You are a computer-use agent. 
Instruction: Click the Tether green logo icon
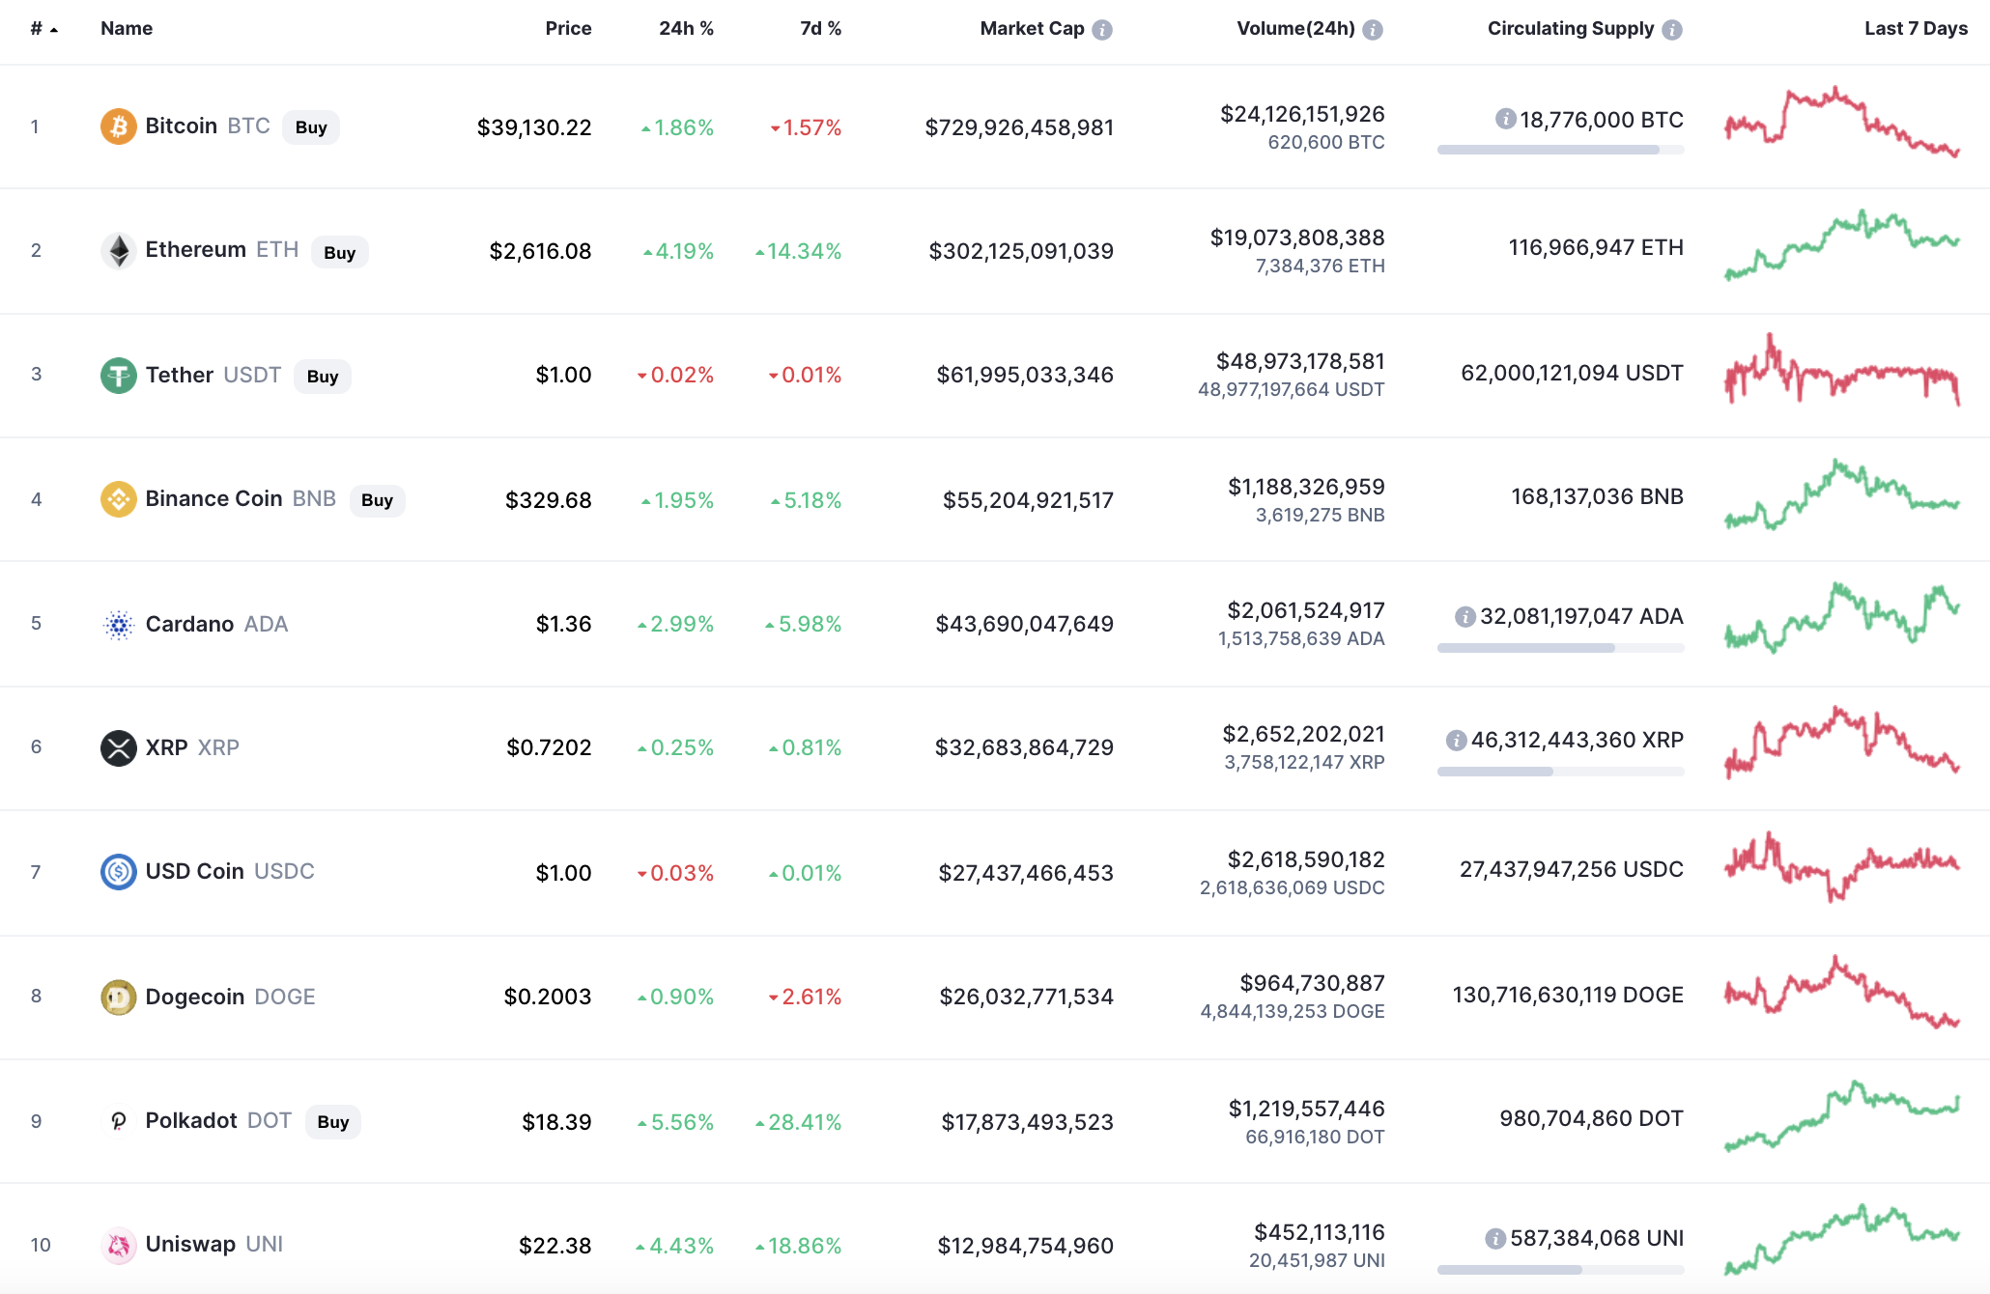pyautogui.click(x=118, y=376)
